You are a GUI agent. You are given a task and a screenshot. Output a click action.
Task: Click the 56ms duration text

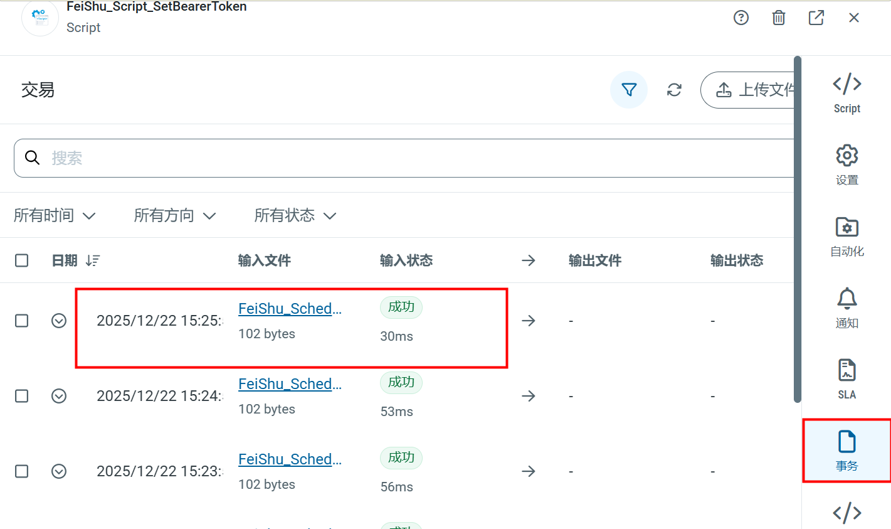(x=397, y=487)
